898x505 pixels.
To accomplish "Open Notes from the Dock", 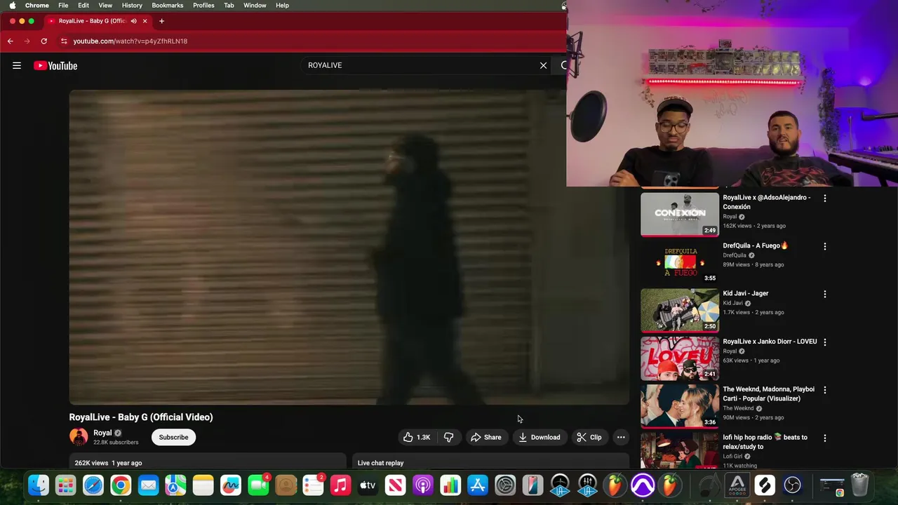I will point(203,485).
